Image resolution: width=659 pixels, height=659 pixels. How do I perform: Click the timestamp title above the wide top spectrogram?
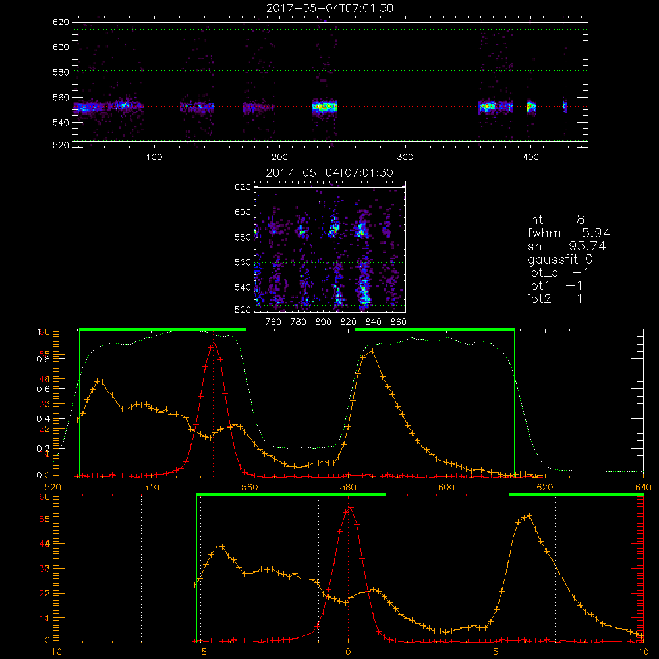point(330,8)
